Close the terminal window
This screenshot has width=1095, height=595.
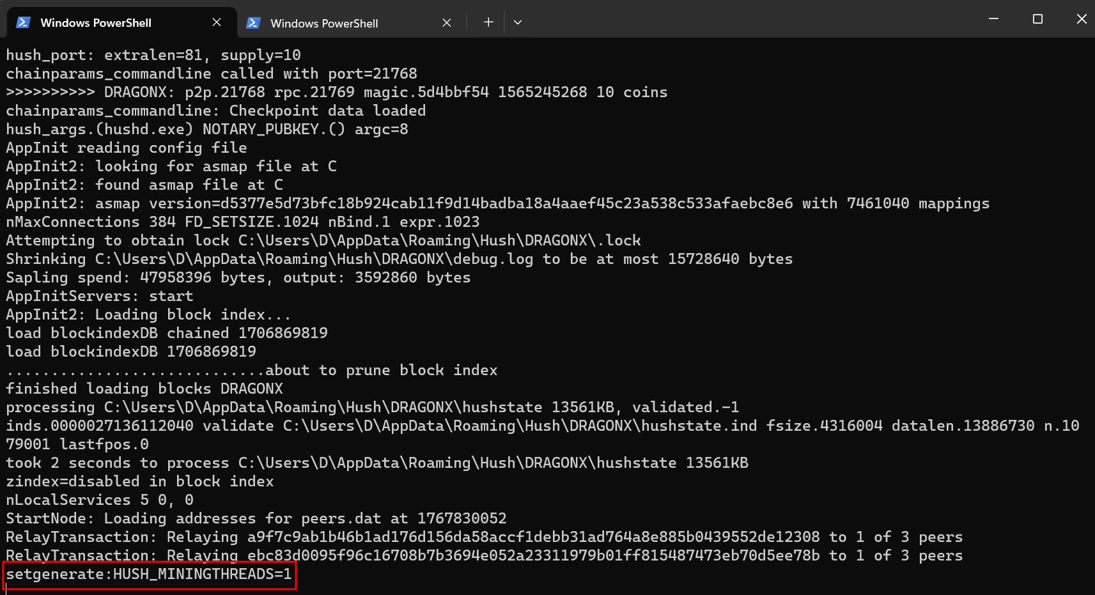pyautogui.click(x=1081, y=19)
